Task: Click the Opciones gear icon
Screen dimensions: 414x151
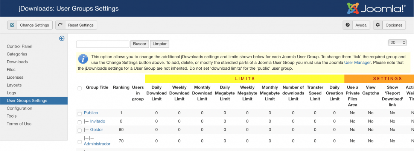Action: 378,25
